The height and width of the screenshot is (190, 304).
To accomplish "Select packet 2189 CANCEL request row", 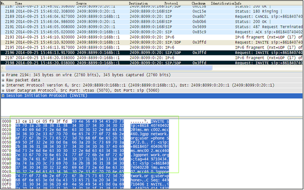I will click(x=152, y=16).
